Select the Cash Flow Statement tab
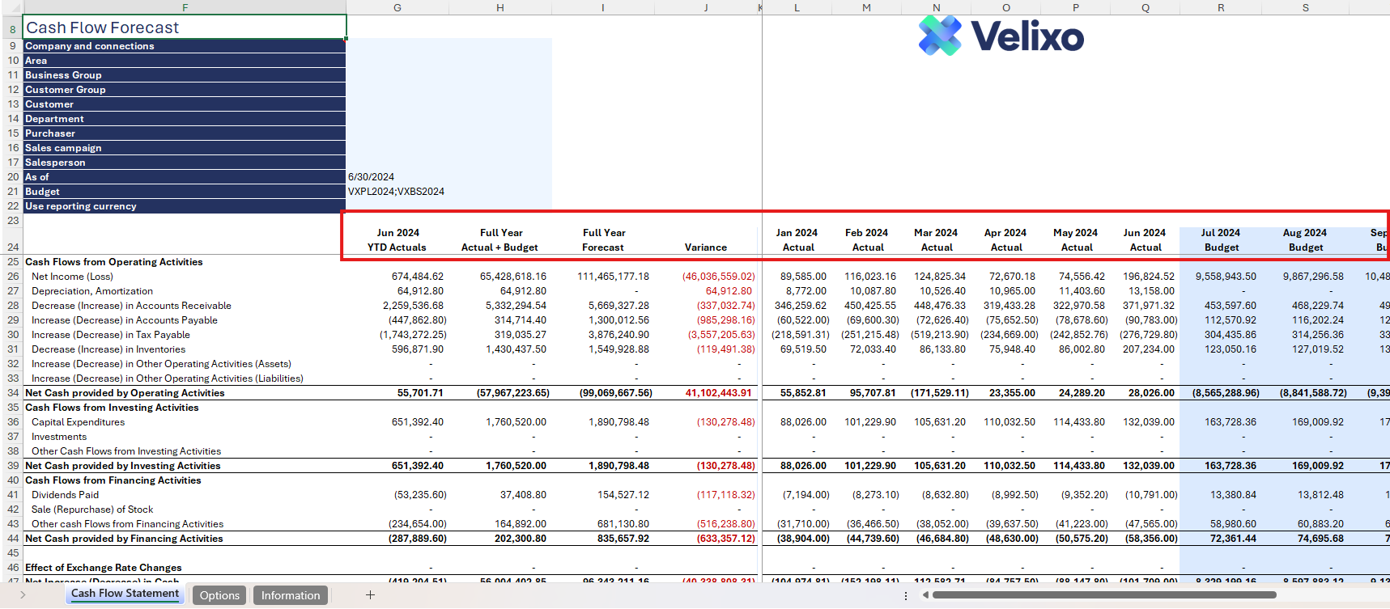 (x=125, y=594)
